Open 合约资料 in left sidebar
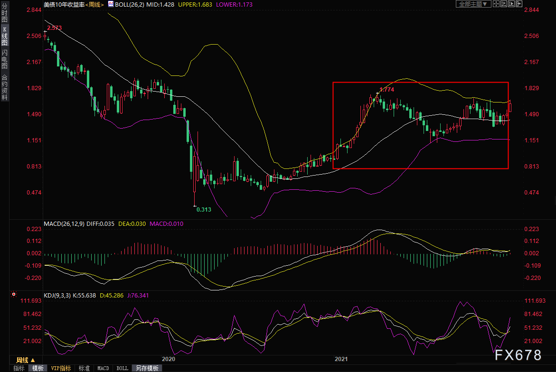556x372 pixels. coord(4,87)
